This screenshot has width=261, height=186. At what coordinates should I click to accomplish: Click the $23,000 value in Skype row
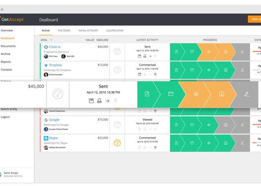(103, 138)
